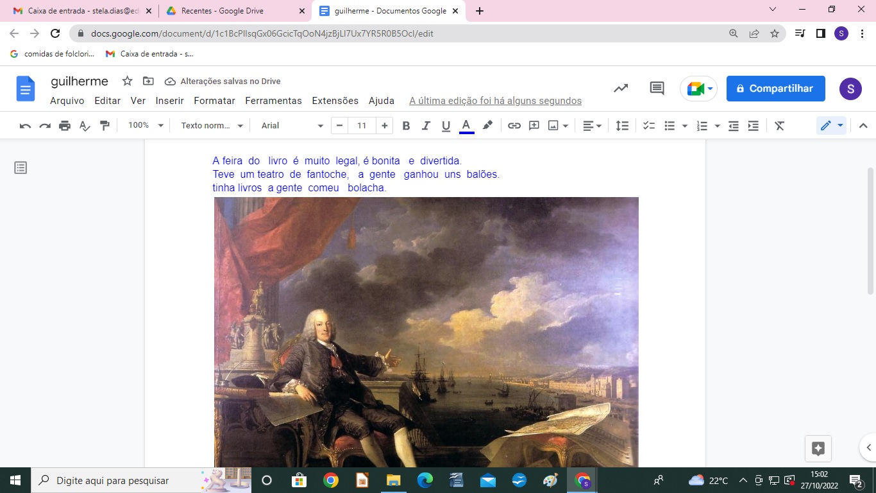
Task: Click the bulleted list icon
Action: coord(670,126)
